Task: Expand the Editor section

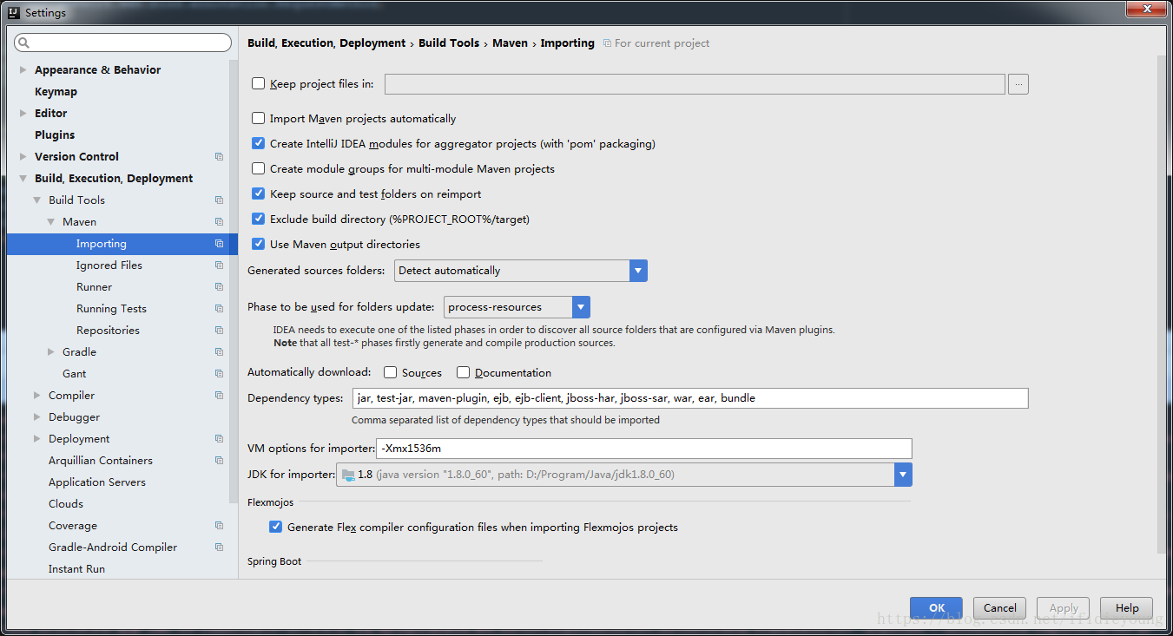Action: [x=23, y=114]
